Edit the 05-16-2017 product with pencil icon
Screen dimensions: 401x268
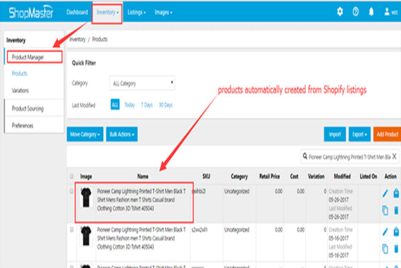click(x=385, y=232)
